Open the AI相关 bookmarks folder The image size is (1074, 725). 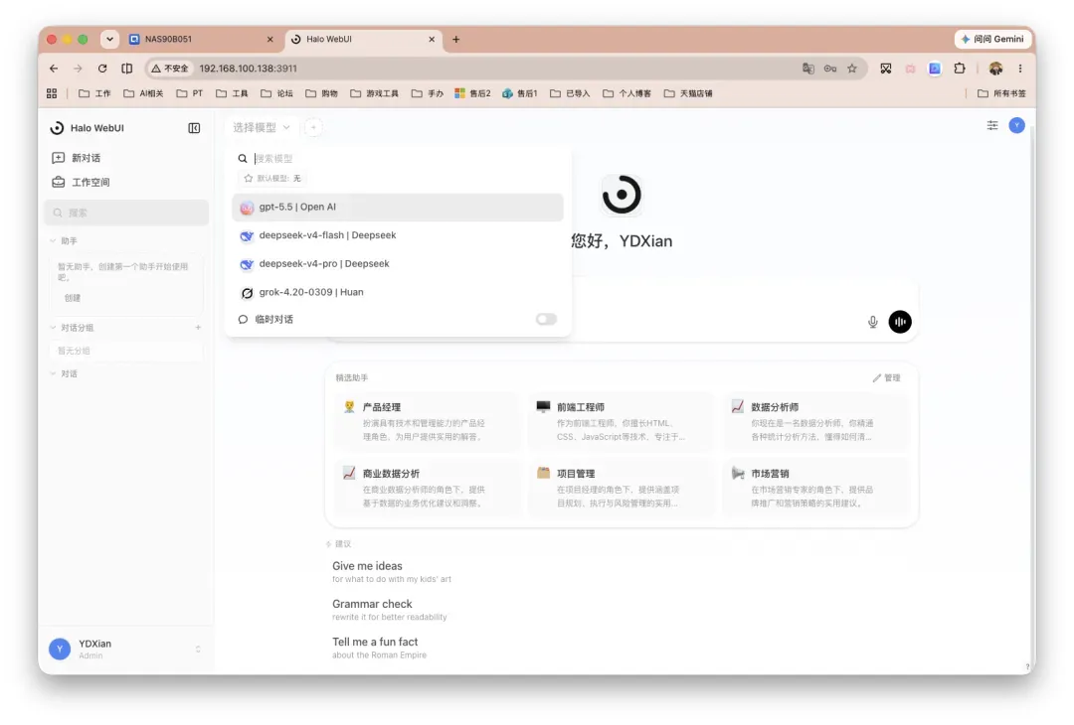tap(143, 93)
